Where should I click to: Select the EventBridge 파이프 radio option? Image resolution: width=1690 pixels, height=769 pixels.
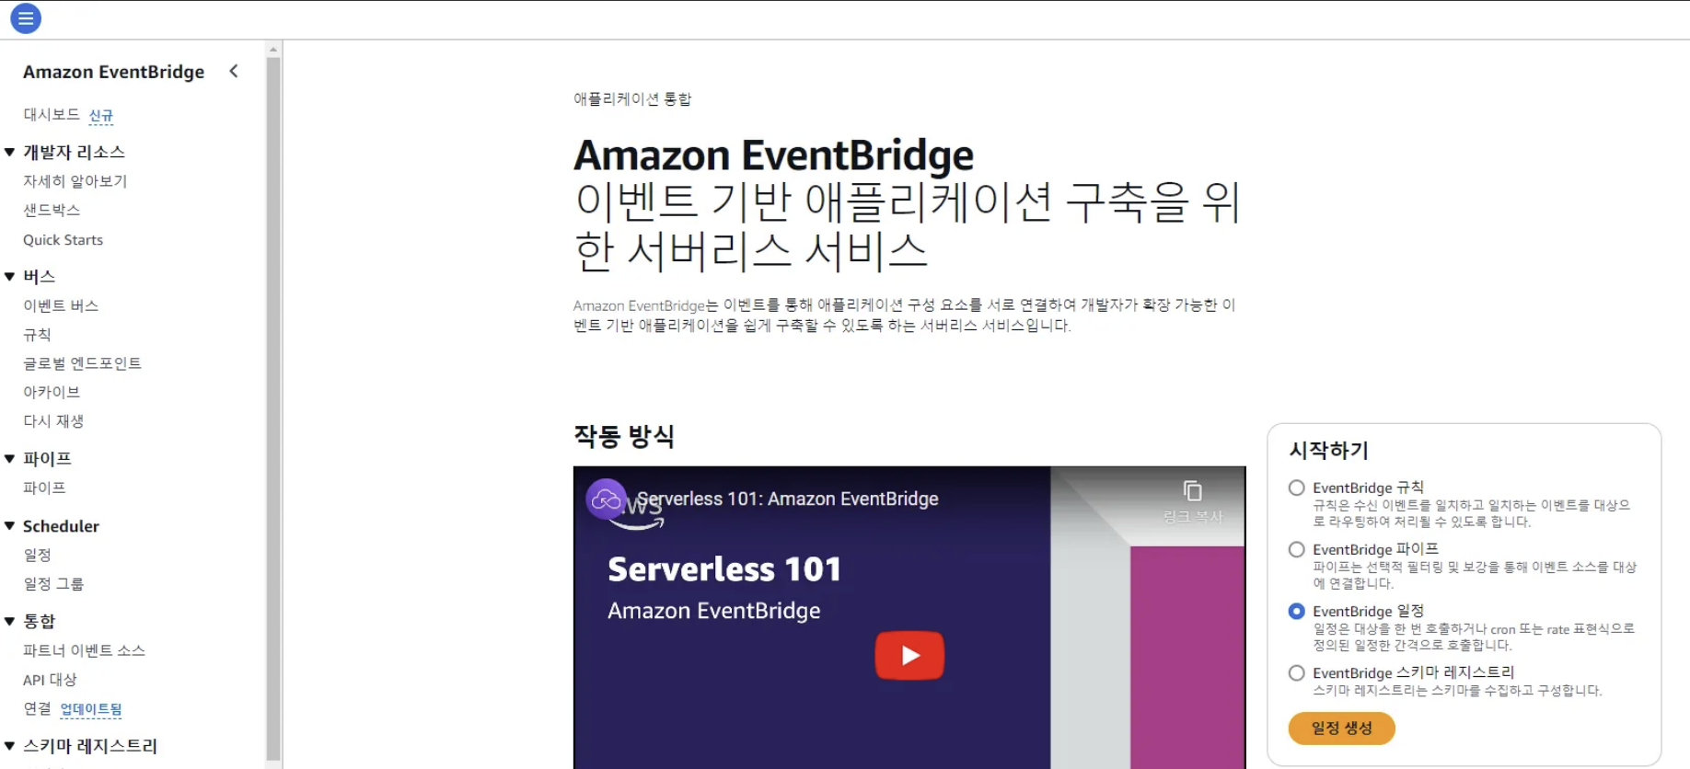(x=1297, y=549)
